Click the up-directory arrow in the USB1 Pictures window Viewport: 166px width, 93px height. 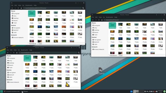[x=14, y=53]
